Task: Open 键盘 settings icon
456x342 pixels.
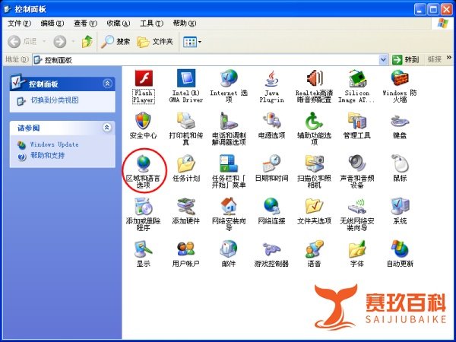Action: pyautogui.click(x=400, y=125)
